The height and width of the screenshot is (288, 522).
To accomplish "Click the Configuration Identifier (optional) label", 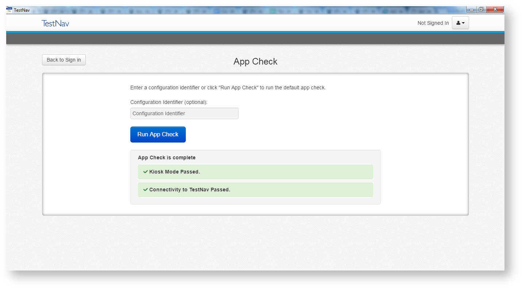I will [169, 102].
